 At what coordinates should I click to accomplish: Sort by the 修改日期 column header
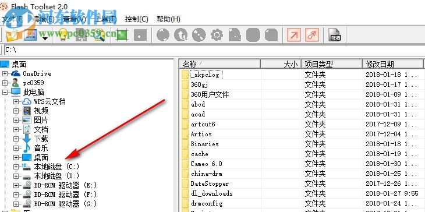[x=393, y=64]
